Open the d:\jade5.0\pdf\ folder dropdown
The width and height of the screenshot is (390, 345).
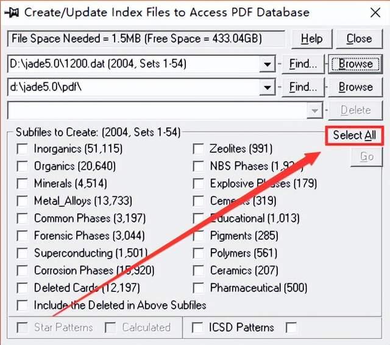(268, 87)
